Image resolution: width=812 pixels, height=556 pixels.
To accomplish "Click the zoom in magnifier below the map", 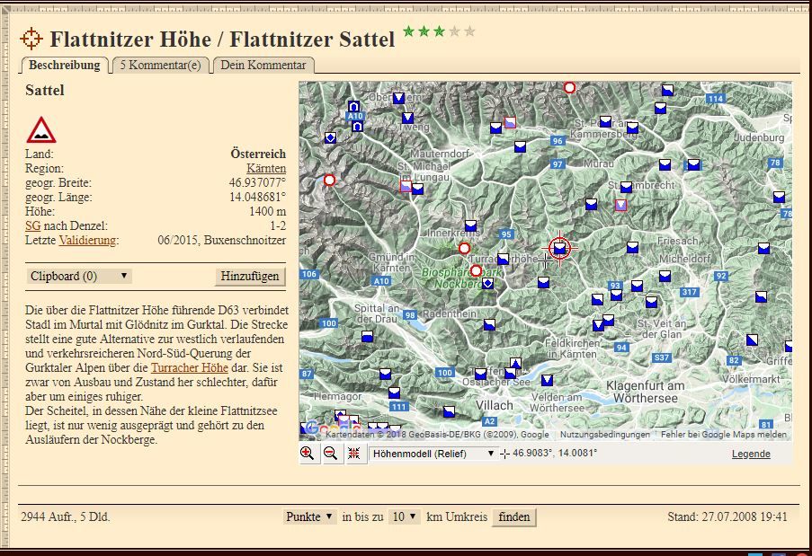I will (308, 454).
